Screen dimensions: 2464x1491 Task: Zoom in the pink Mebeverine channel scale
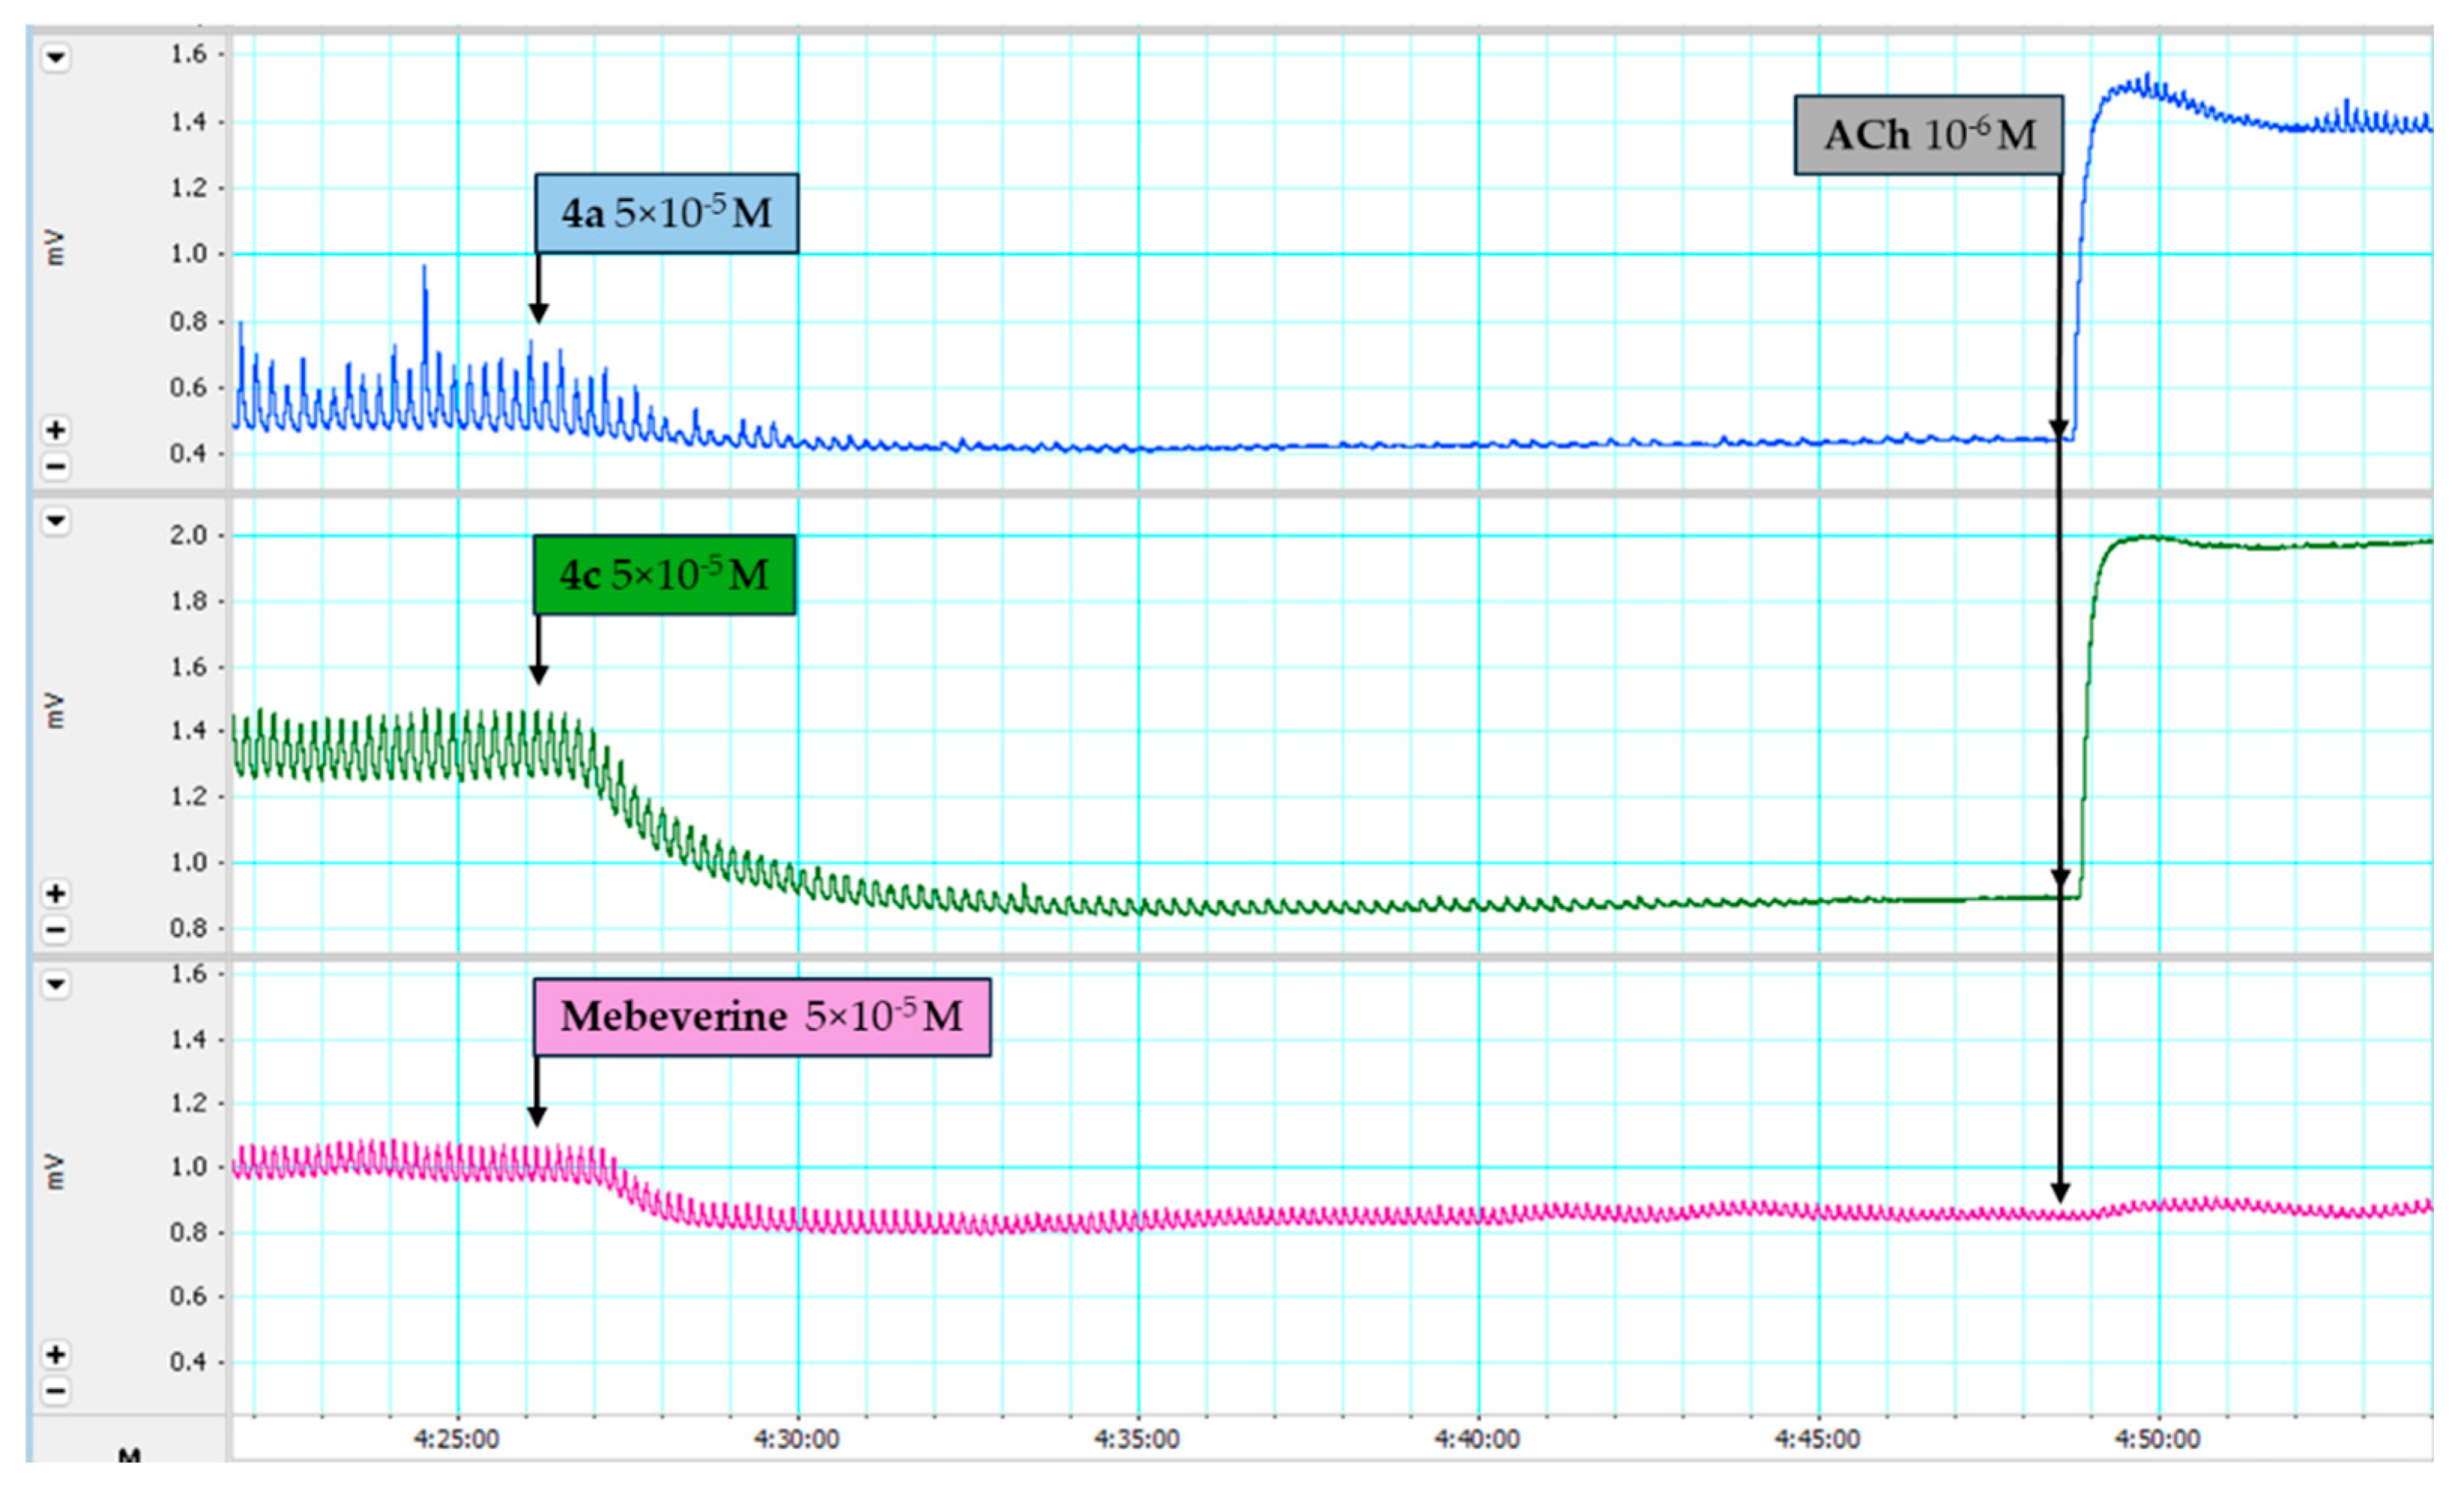pos(56,1355)
